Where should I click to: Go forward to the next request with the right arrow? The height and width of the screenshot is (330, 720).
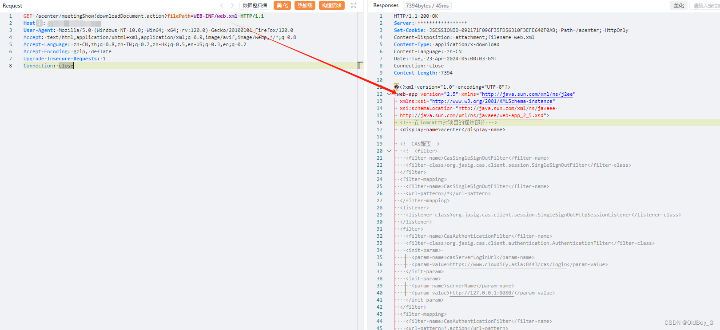232,5
